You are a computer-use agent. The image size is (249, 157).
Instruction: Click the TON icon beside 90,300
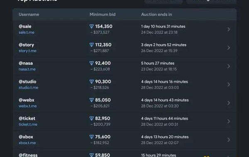pos(92,82)
